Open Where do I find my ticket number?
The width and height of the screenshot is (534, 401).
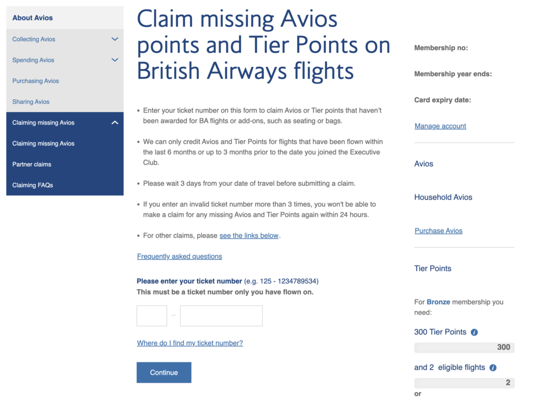tap(190, 343)
